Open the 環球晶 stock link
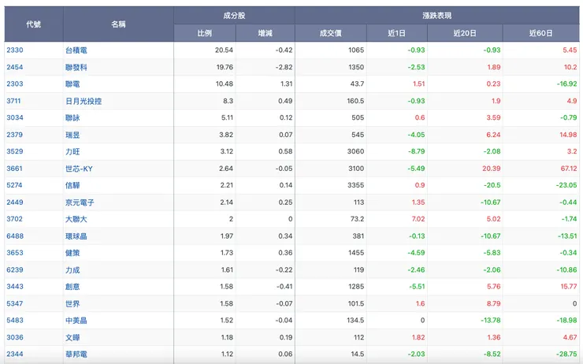Viewport: 583px width, 364px height. coord(76,236)
